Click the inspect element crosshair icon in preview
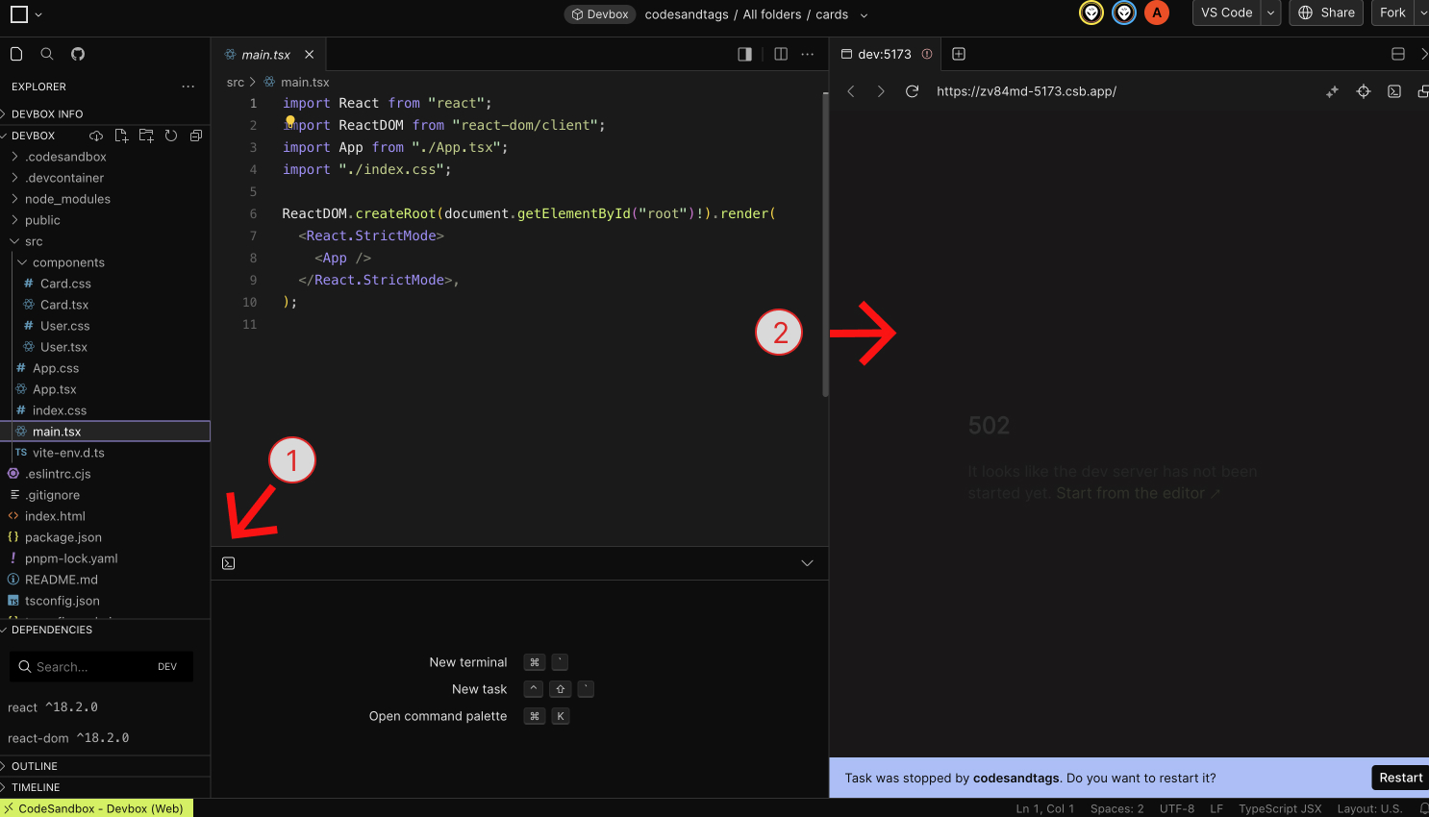1429x817 pixels. point(1364,91)
